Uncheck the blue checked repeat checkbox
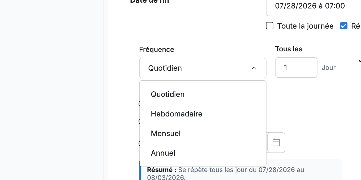Screen dimensions: 361x180 click(x=344, y=26)
